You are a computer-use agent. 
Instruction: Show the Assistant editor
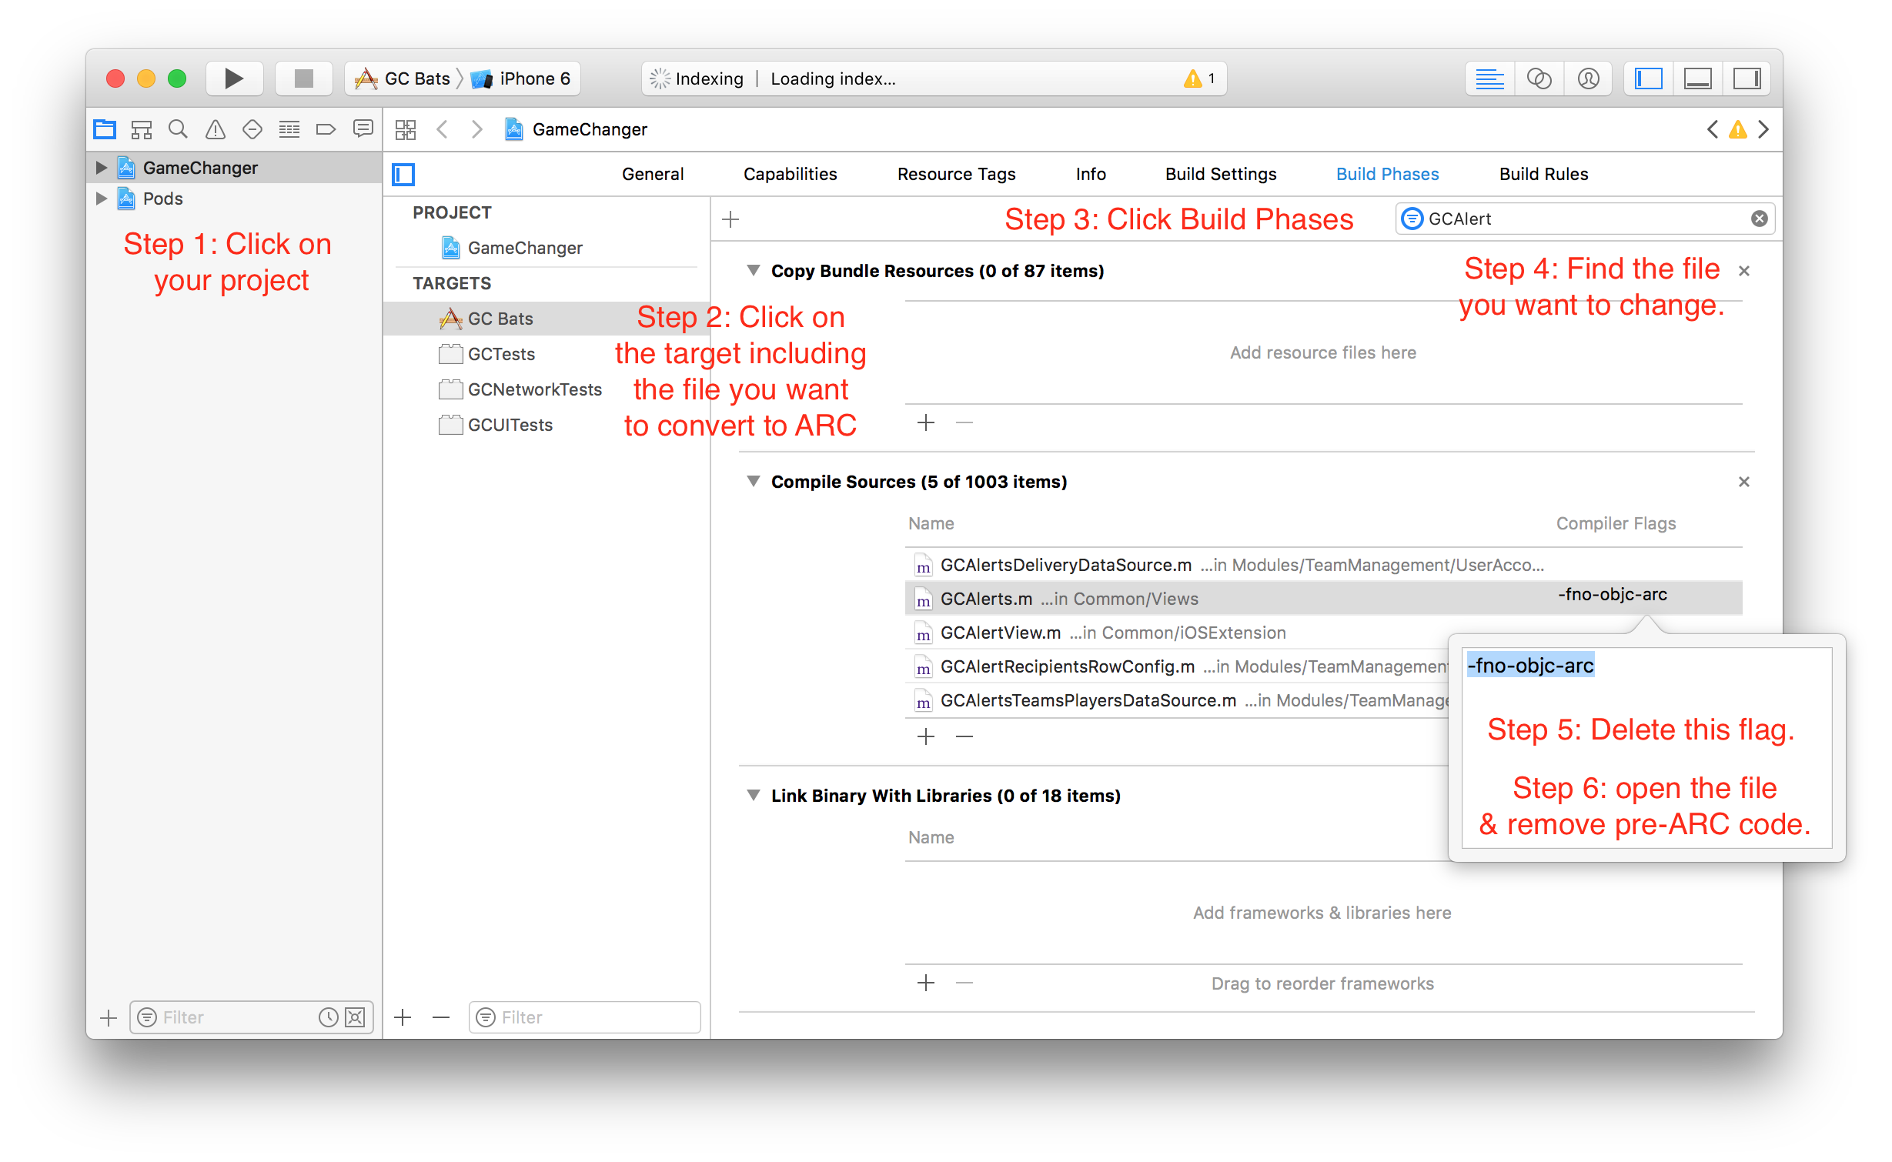coord(1539,78)
